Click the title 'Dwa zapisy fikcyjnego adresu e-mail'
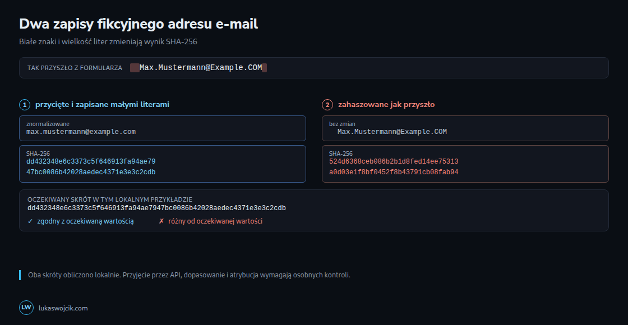 [x=138, y=24]
